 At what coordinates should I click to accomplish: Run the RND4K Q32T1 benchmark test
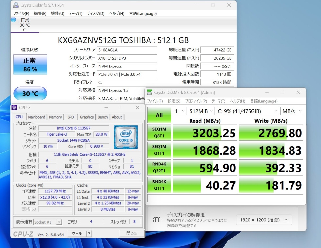tap(159, 167)
